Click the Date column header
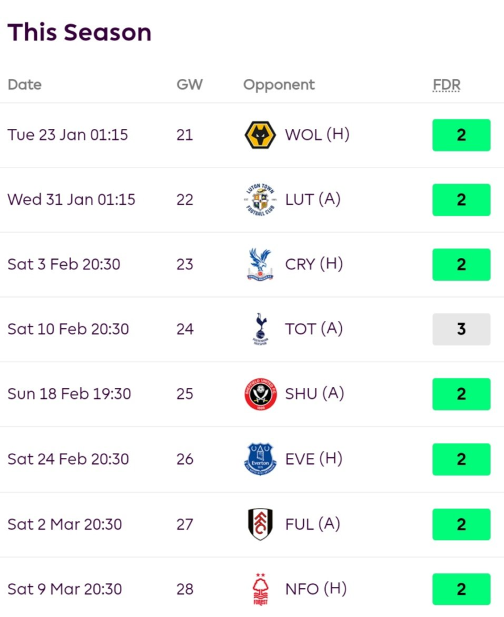The height and width of the screenshot is (617, 504). [x=25, y=85]
